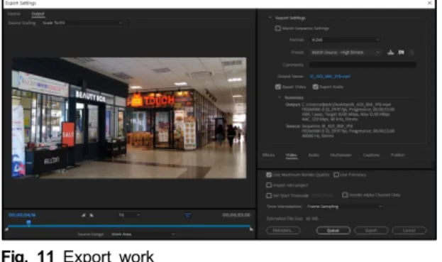Click into the Comments input field
Image resolution: width=442 pixels, height=262 pixels.
point(363,65)
